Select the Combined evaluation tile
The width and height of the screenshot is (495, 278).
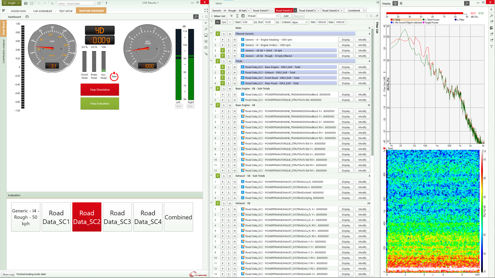[178, 217]
